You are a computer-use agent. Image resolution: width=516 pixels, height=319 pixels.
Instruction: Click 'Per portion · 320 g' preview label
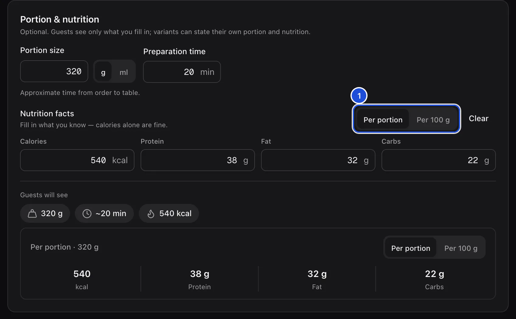tap(64, 247)
